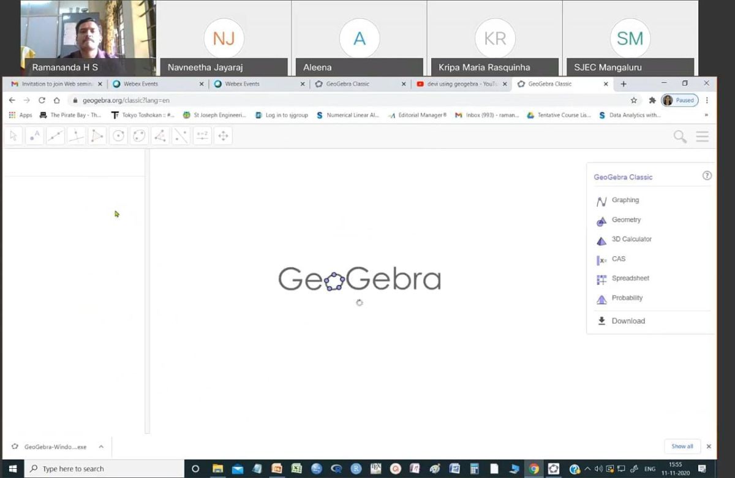Viewport: 735px width, 478px height.
Task: Expand options for GeoGebra-Windows exe download
Action: (101, 447)
